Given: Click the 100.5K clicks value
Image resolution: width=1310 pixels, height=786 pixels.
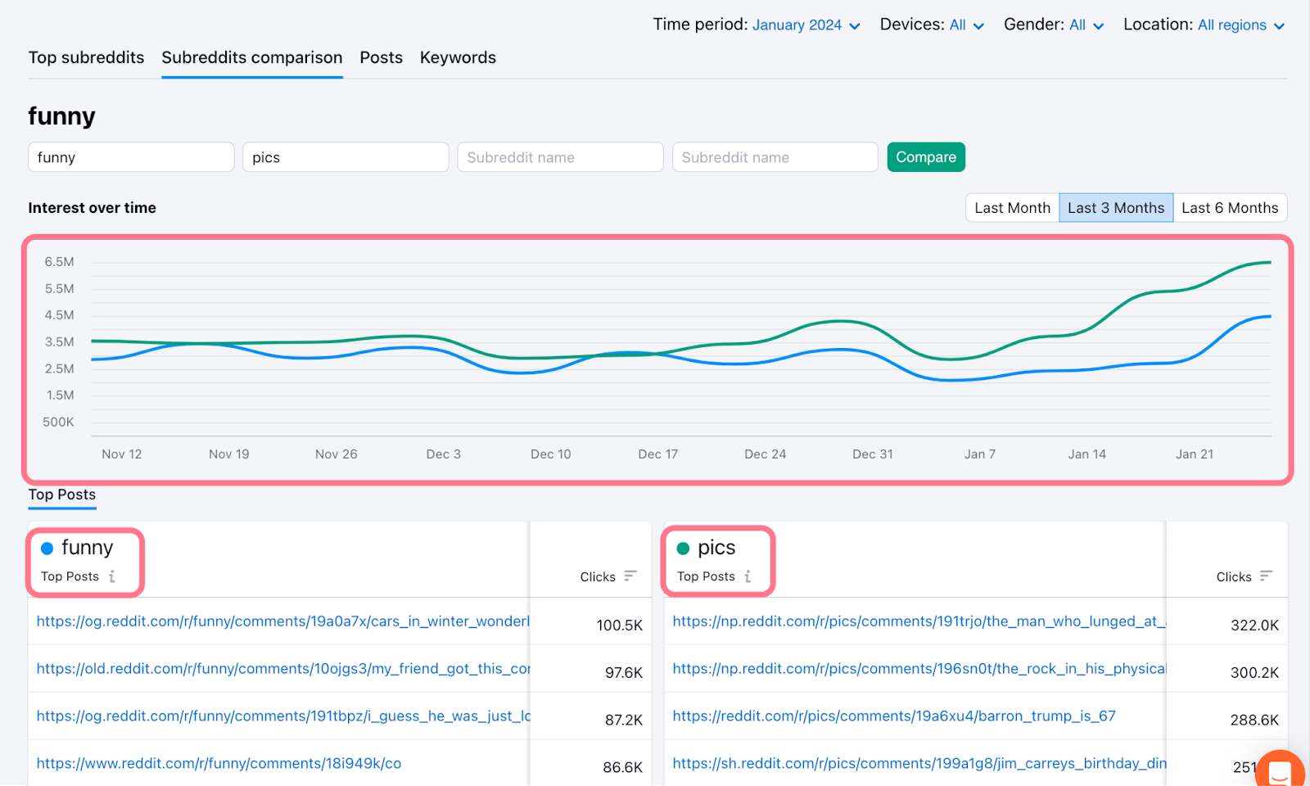Looking at the screenshot, I should pos(620,626).
